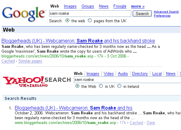Click in the Yahoo search text box
The width and height of the screenshot is (181, 130).
point(127,80)
